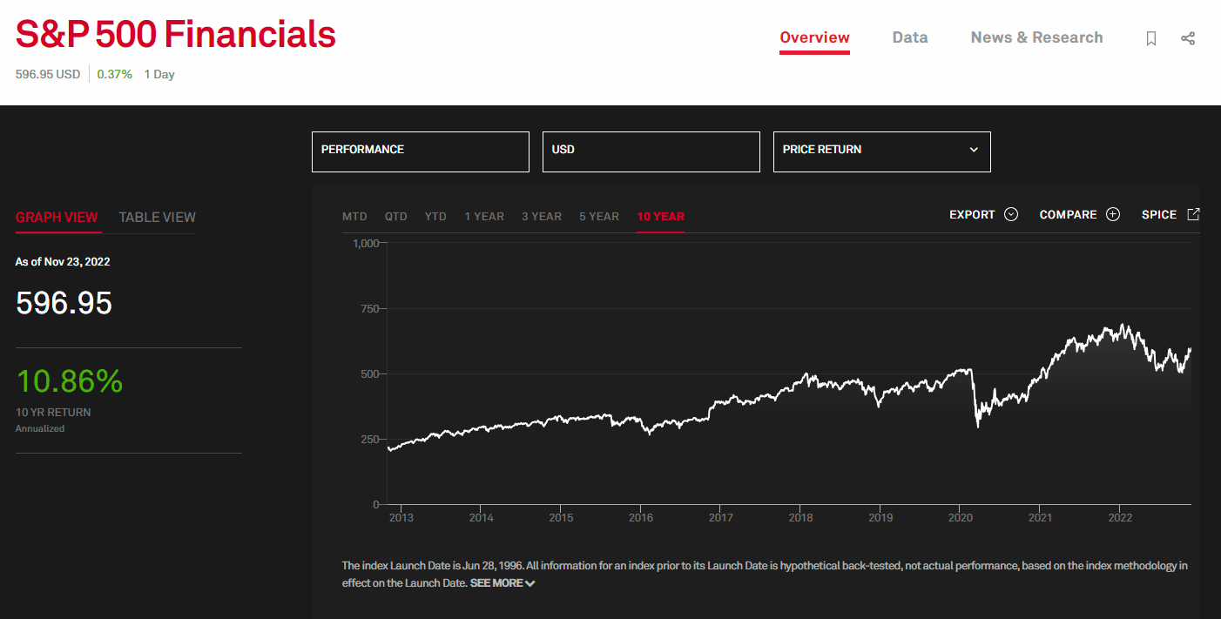Screen dimensions: 1221x619
Task: Click the Export circled chevron icon
Action: pyautogui.click(x=1011, y=214)
